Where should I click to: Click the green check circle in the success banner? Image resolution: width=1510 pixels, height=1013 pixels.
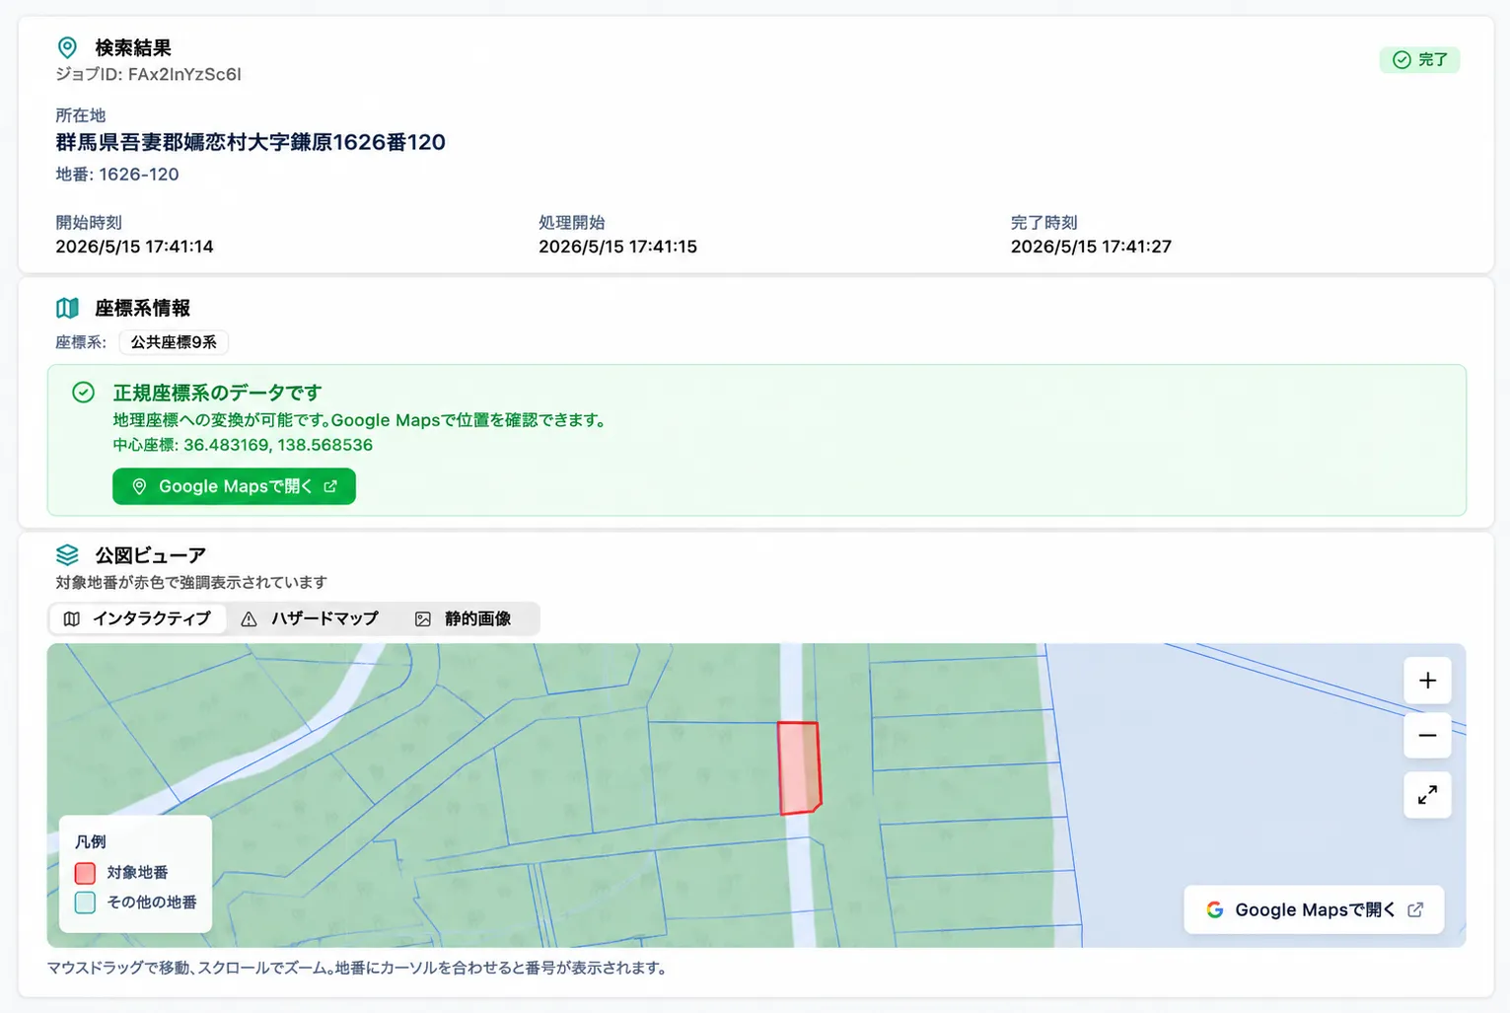click(84, 393)
